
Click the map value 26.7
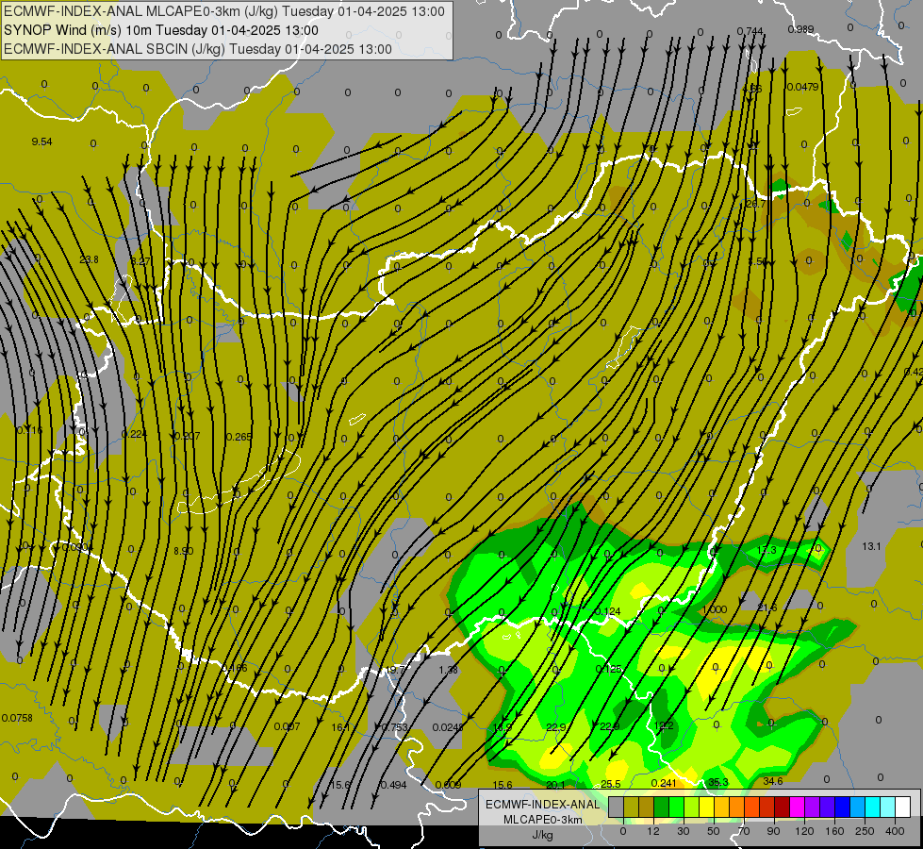(756, 204)
